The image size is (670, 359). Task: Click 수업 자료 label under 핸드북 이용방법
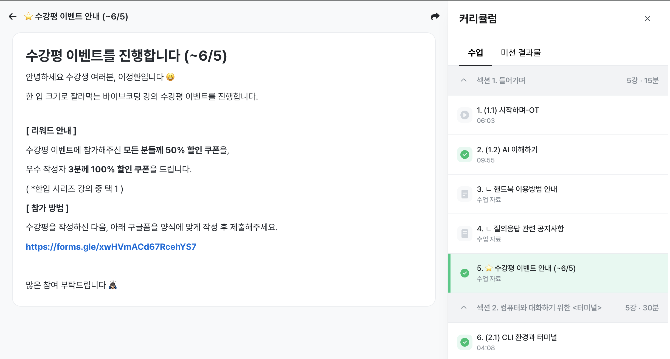(489, 200)
